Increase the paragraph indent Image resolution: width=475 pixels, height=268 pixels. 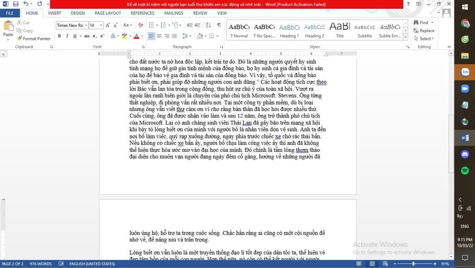(198, 25)
